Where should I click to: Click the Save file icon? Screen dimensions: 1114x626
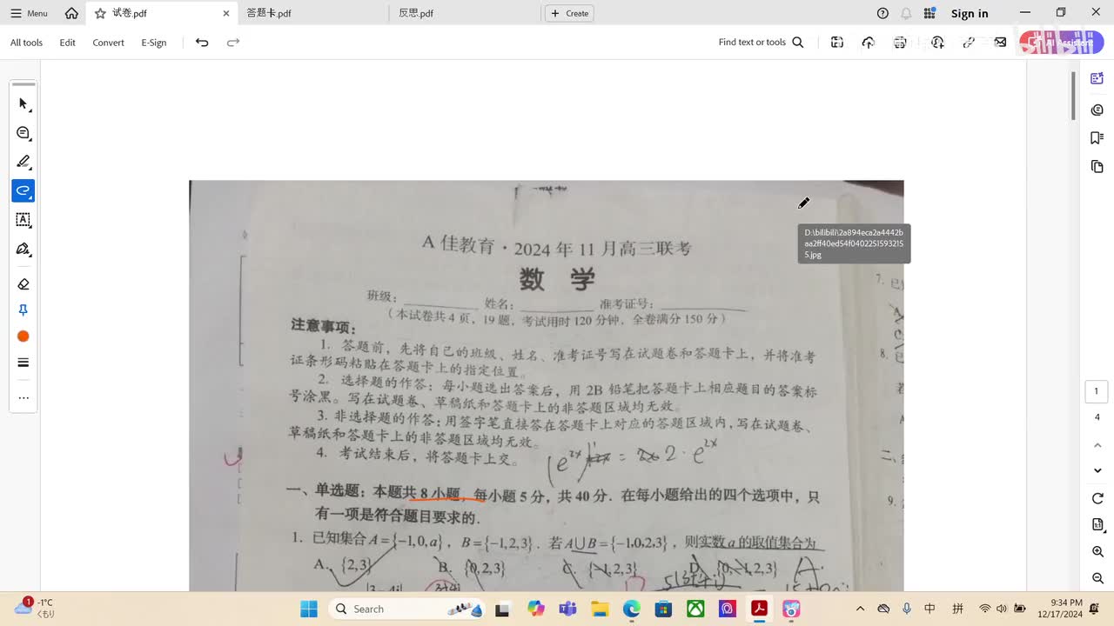point(837,43)
